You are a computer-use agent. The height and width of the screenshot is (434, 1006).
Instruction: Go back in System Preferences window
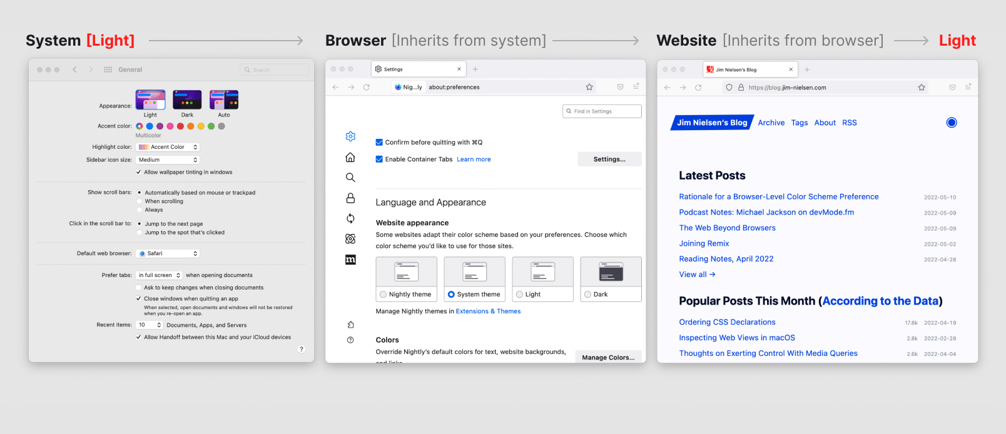75,69
